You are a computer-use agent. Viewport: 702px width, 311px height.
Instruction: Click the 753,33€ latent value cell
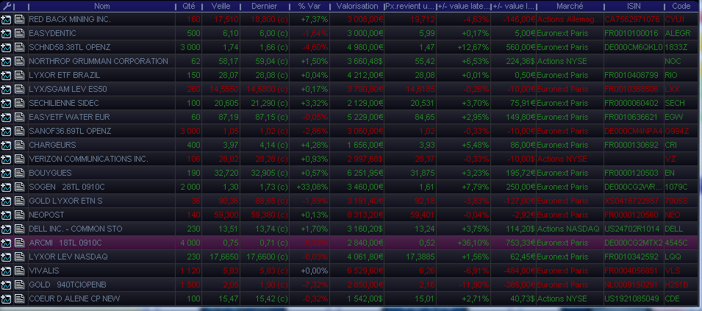coord(514,243)
